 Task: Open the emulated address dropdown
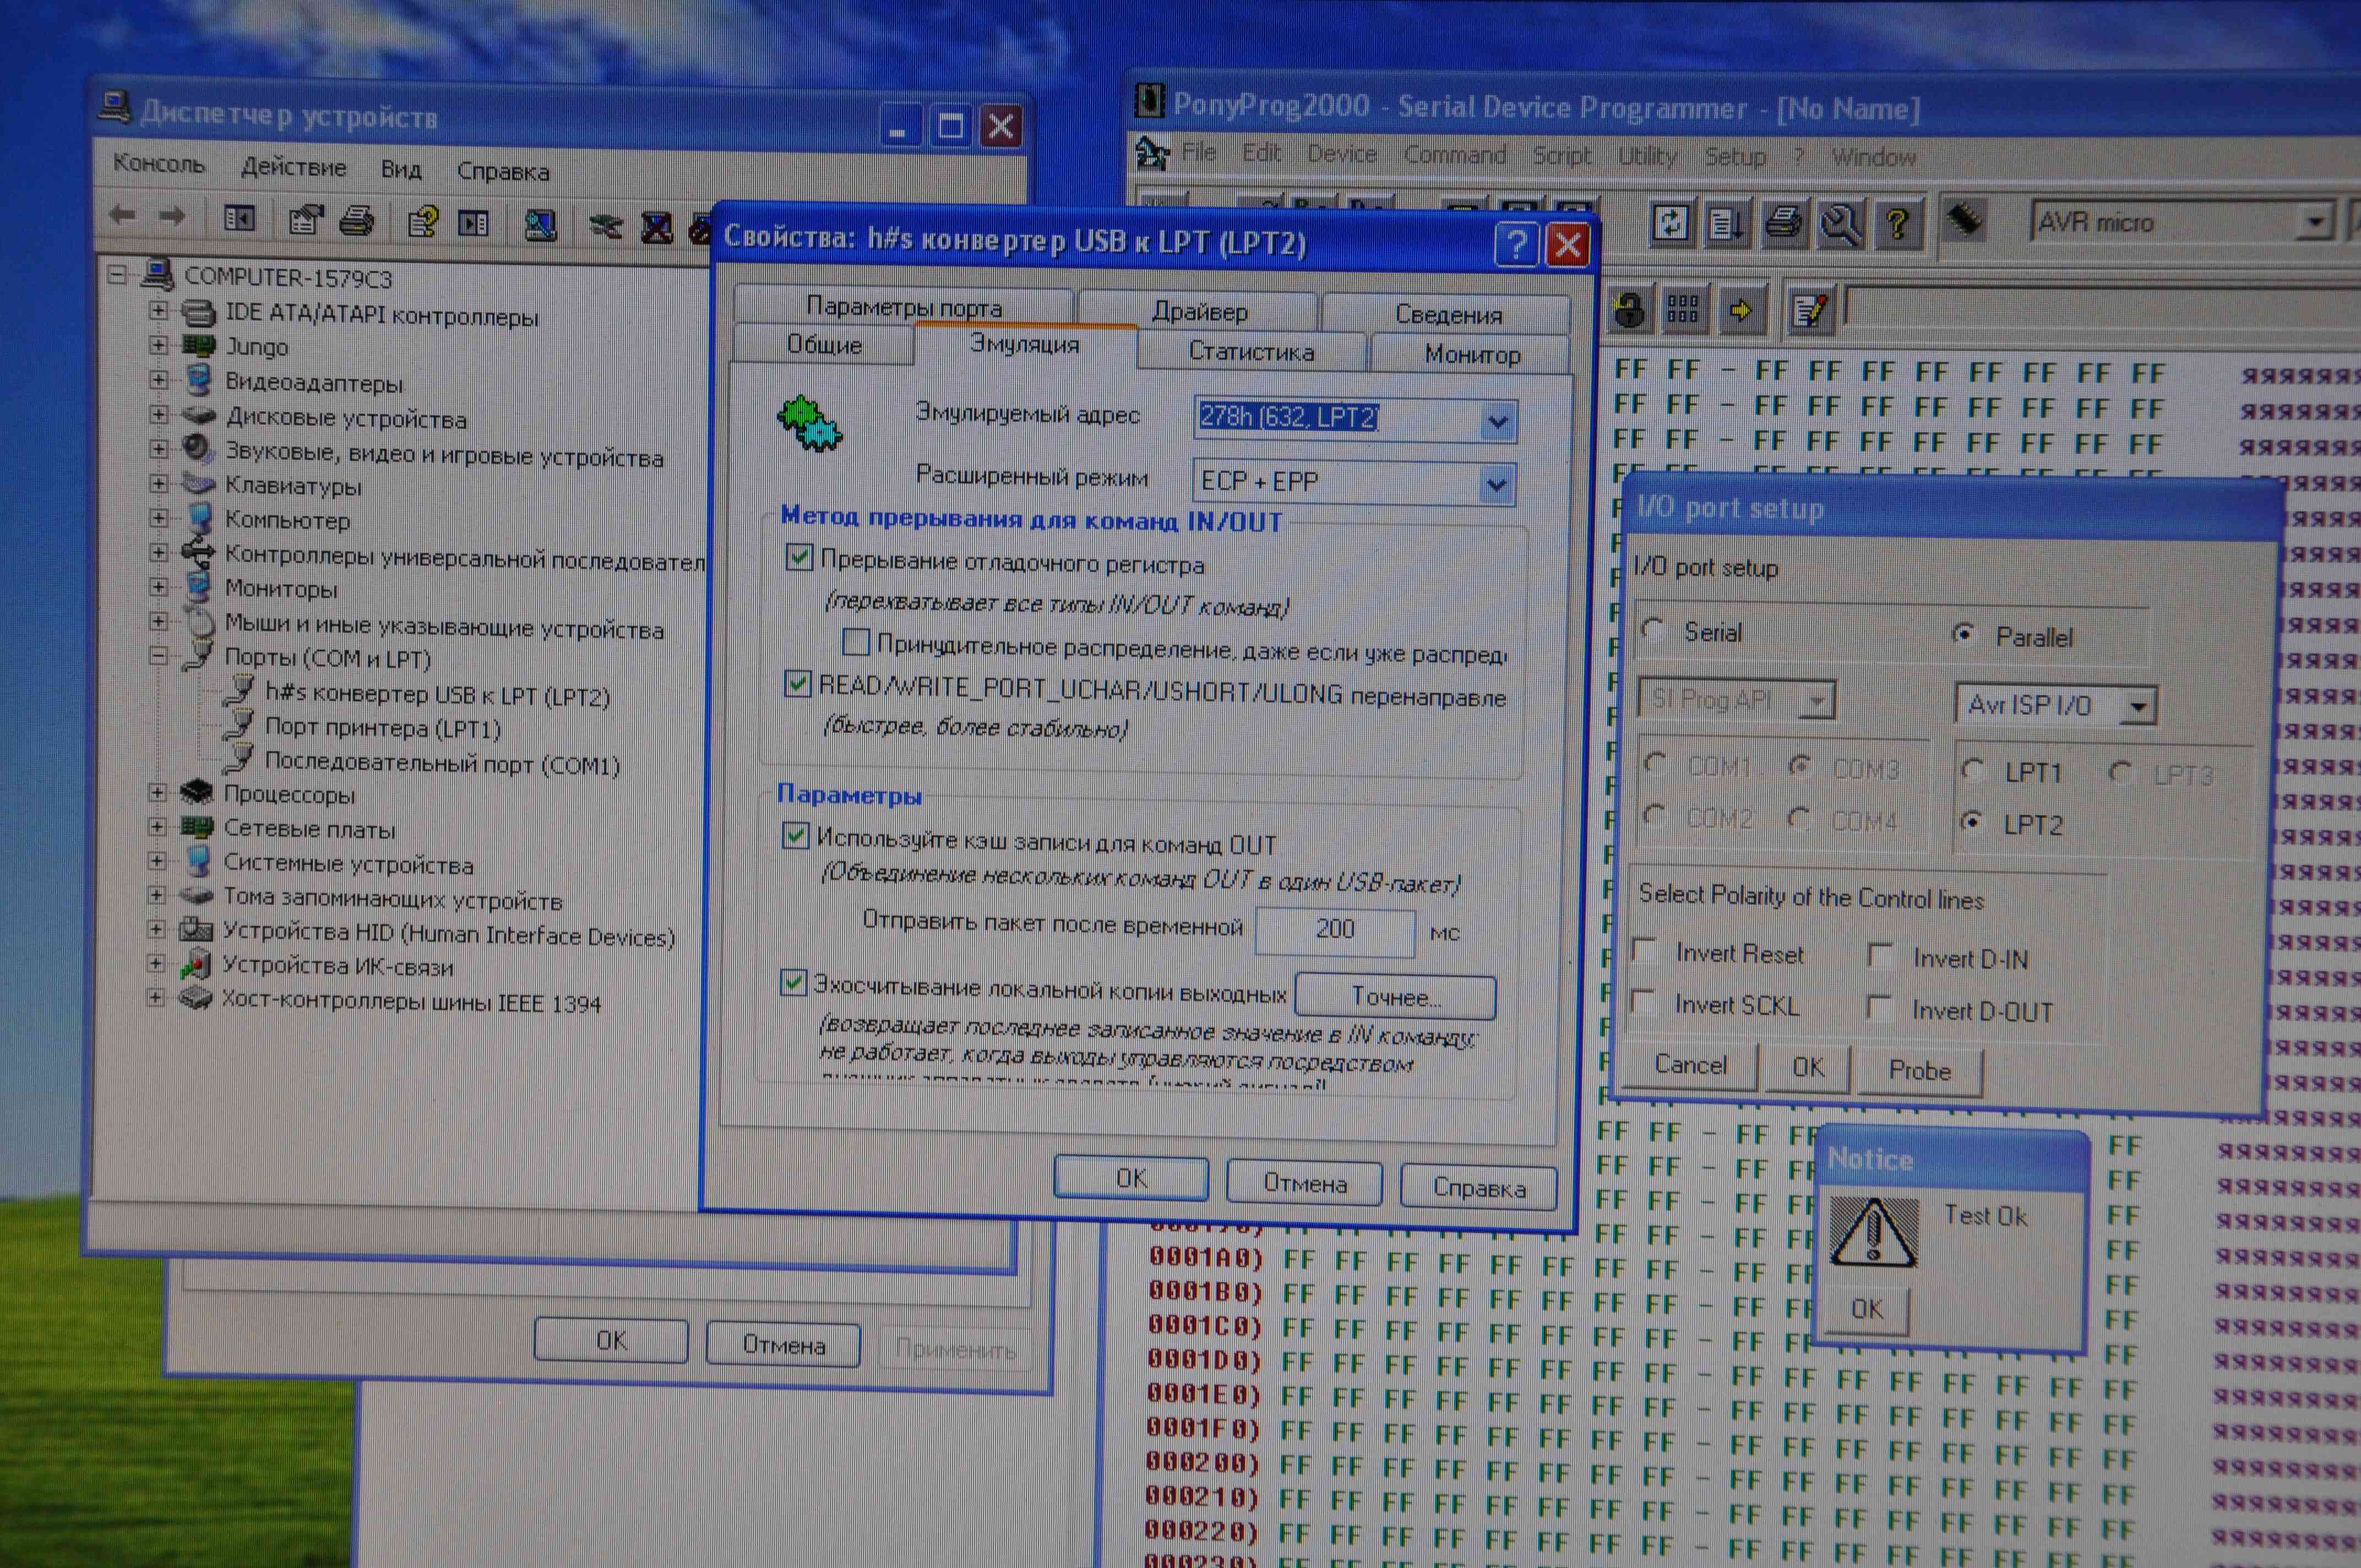coord(1497,421)
